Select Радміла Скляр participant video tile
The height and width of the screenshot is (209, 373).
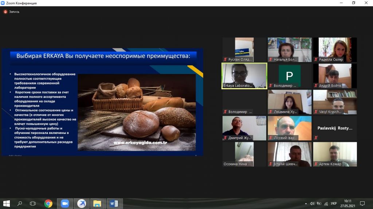pyautogui.click(x=335, y=50)
